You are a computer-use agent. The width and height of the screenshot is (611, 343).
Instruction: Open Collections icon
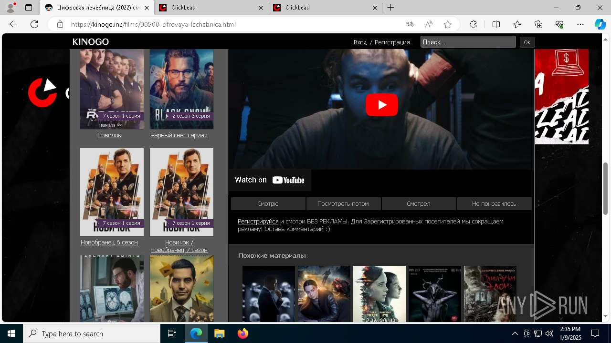[x=538, y=24]
